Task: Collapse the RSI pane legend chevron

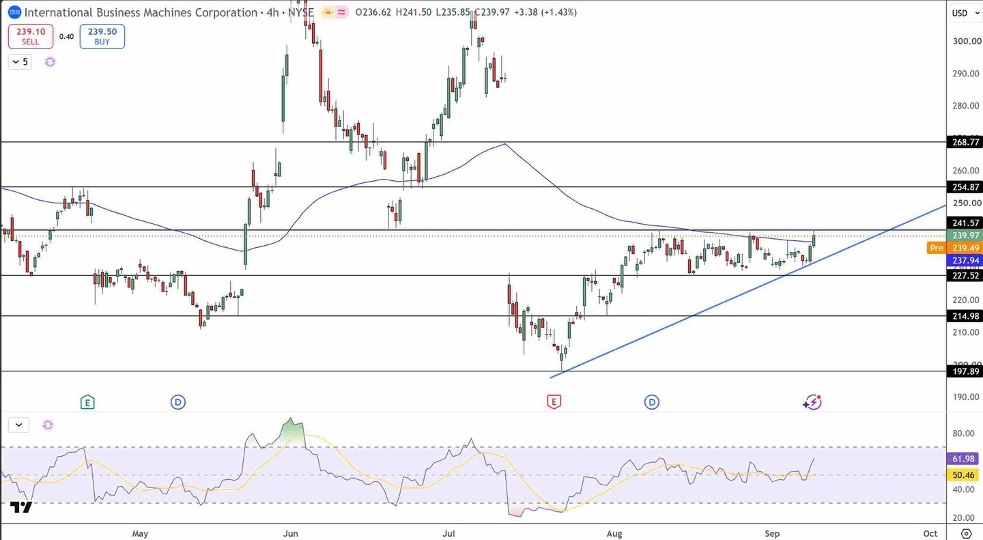Action: pyautogui.click(x=18, y=425)
